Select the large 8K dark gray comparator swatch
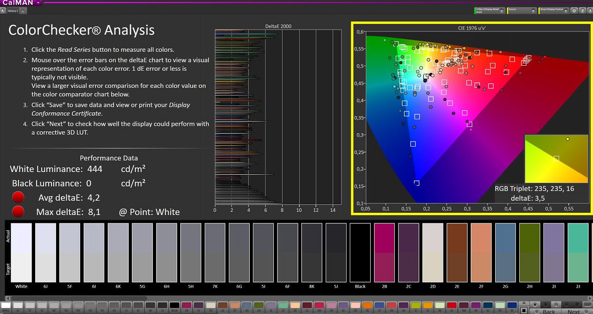The image size is (593, 314). coord(312,252)
